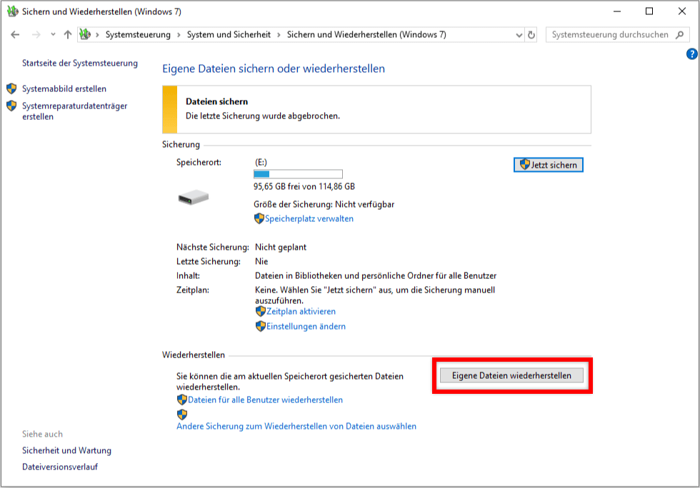This screenshot has width=700, height=488.
Task: Click the drive E: storage usage bar
Action: [x=298, y=174]
